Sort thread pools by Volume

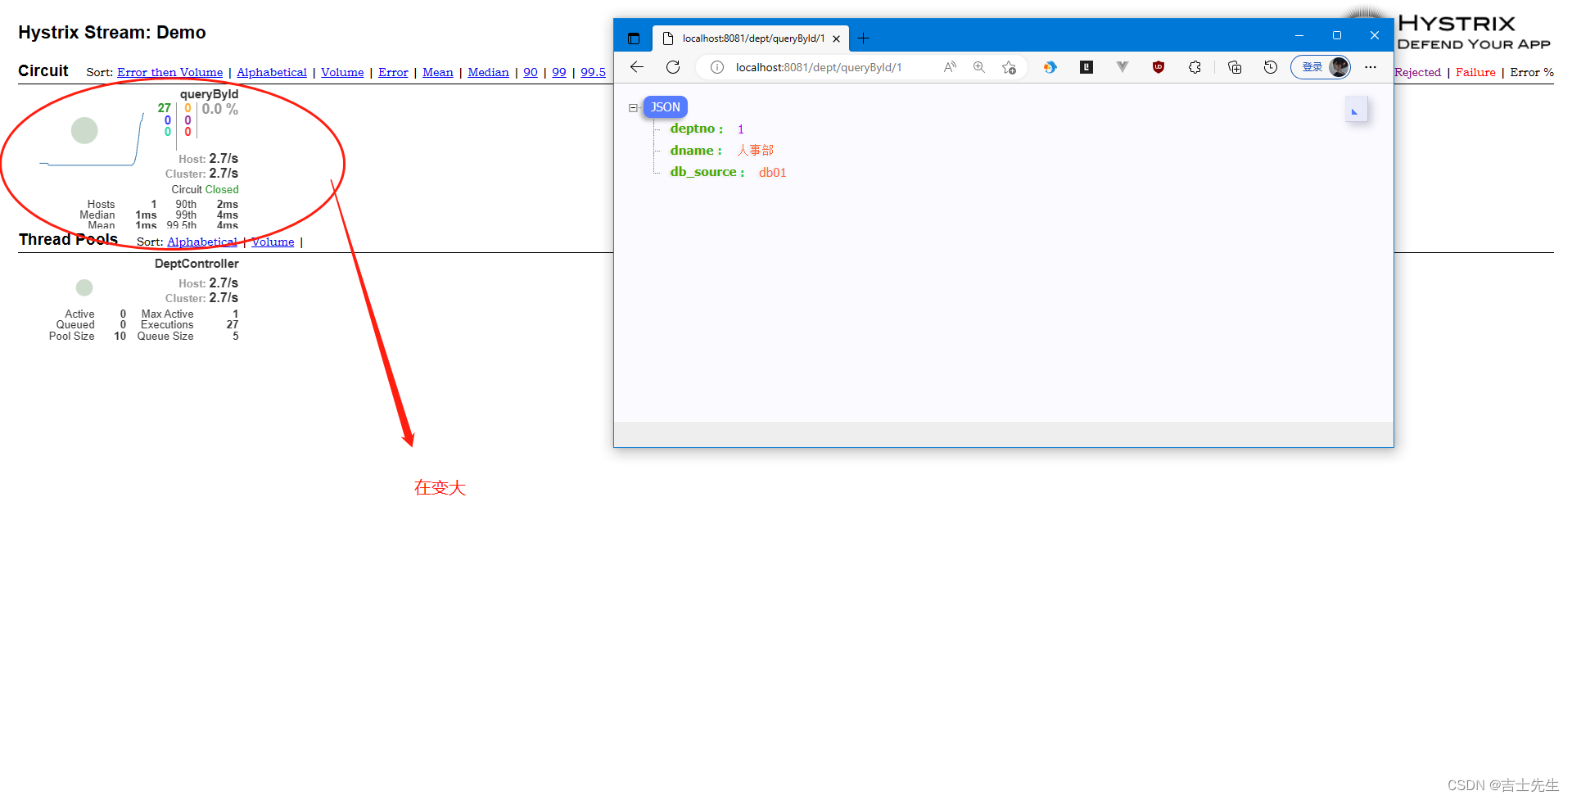coord(273,242)
